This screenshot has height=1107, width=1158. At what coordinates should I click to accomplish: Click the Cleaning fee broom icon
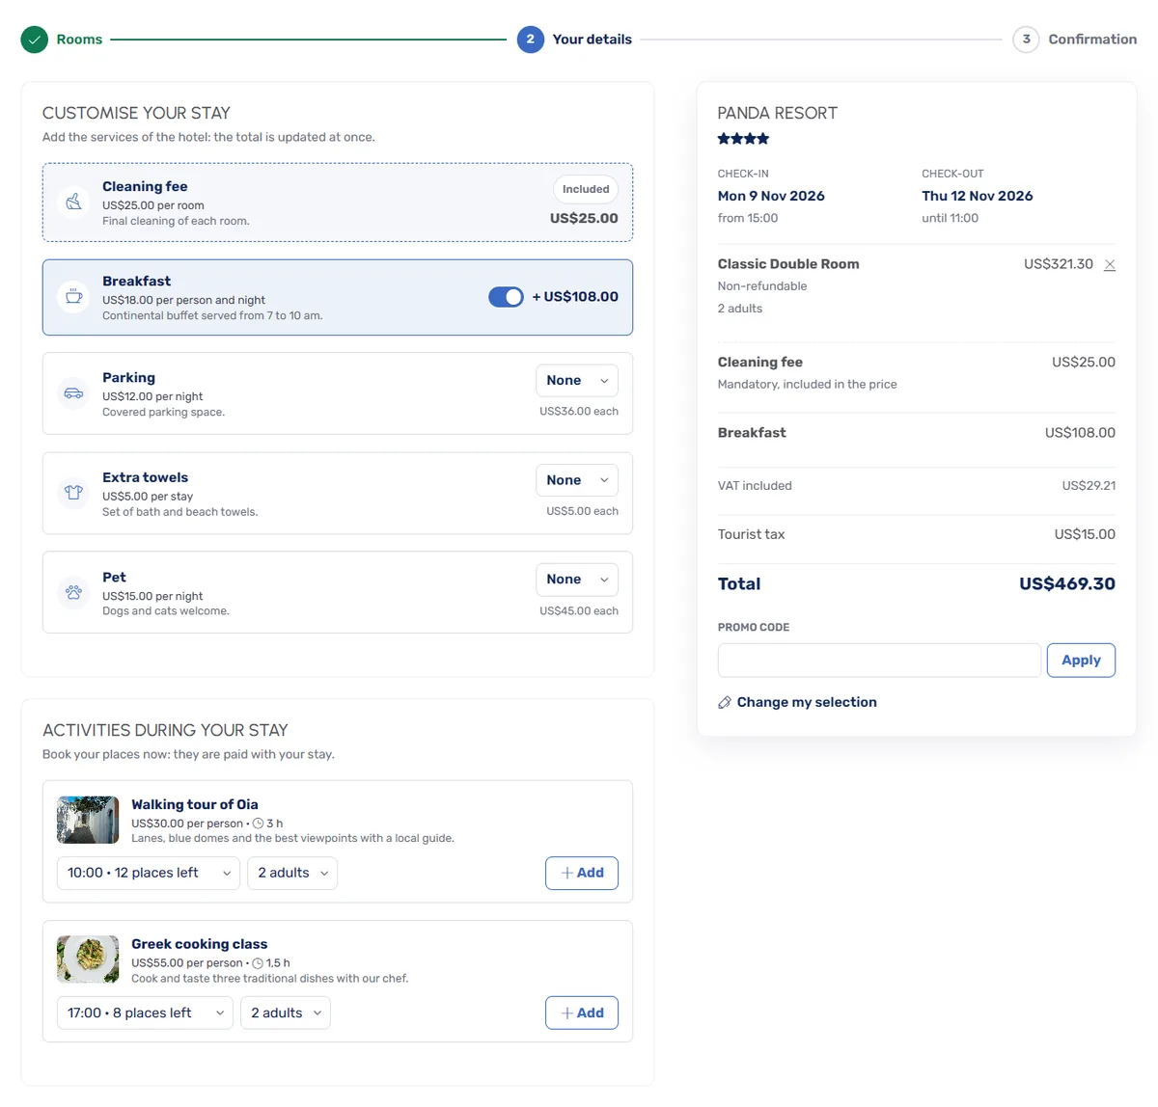tap(73, 202)
